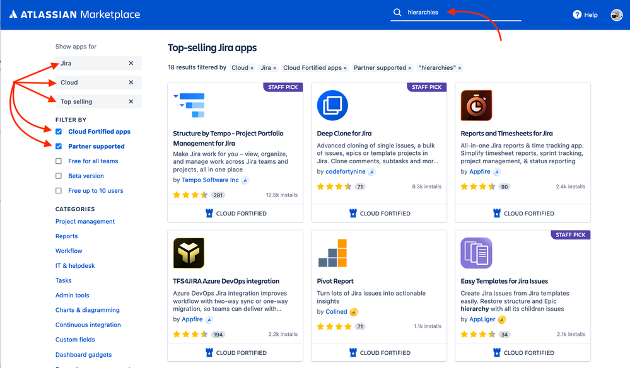Screen dimensions: 630x368
Task: Enable the Free up to 10 users checkbox
Action: click(x=59, y=191)
